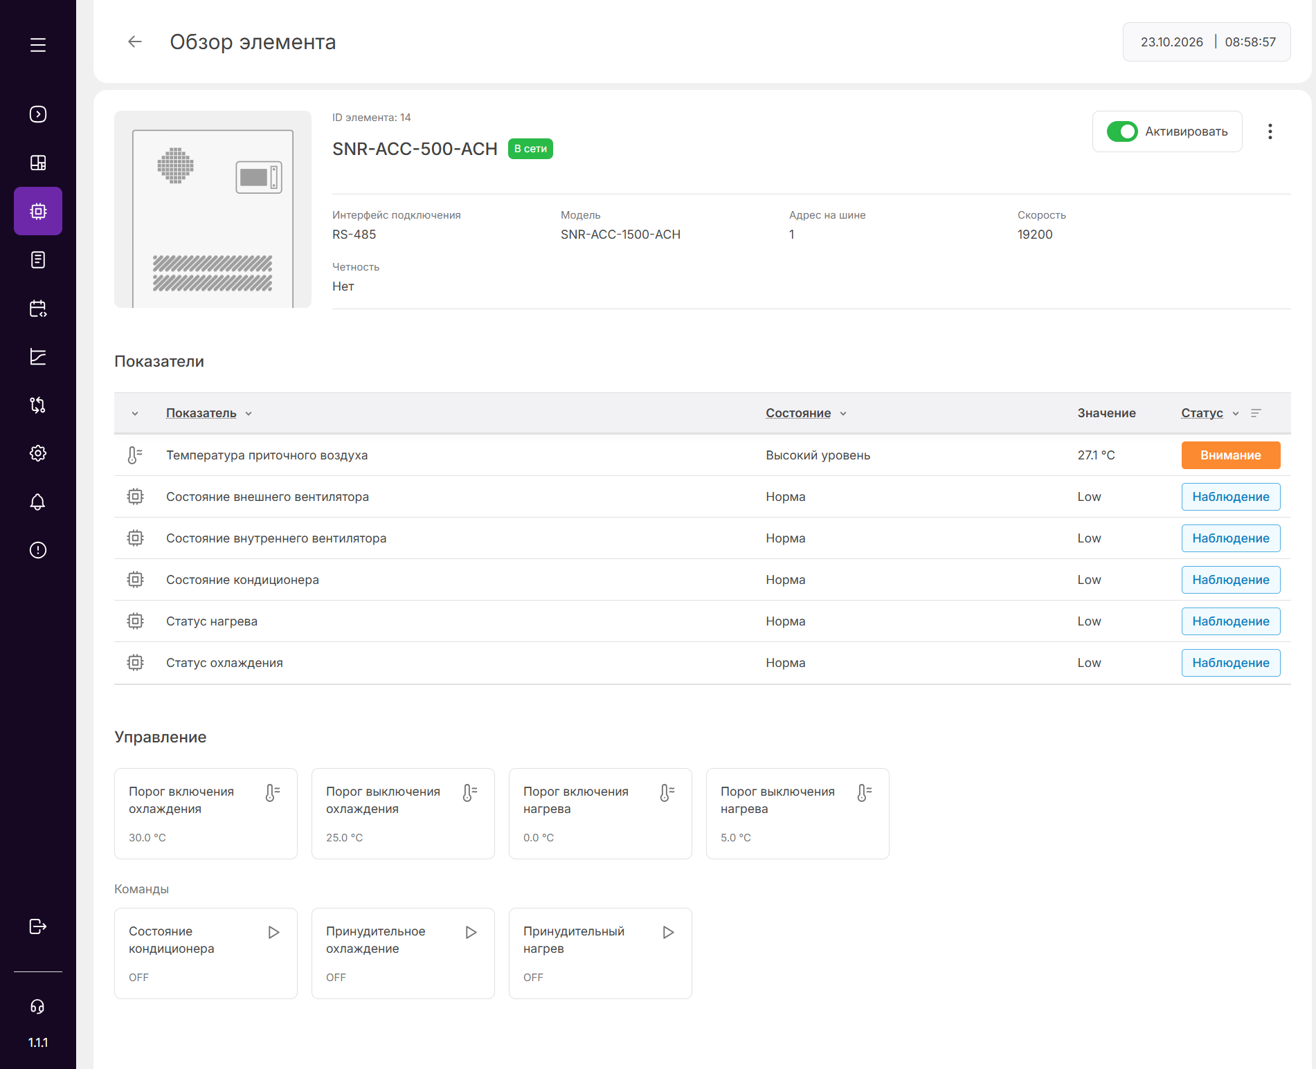Open the dashboard grid sidebar icon
Viewport: 1316px width, 1069px height.
38,163
